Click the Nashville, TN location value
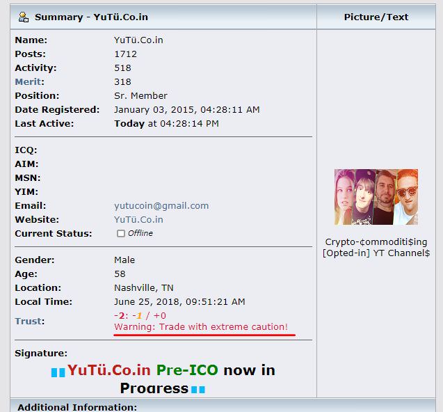The image size is (443, 412). pyautogui.click(x=144, y=288)
